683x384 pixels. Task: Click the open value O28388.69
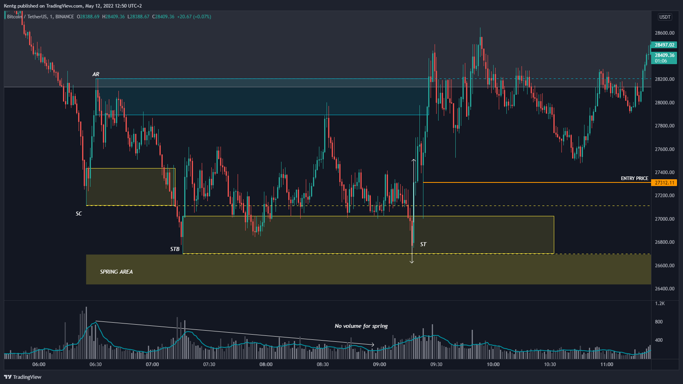[x=88, y=17]
